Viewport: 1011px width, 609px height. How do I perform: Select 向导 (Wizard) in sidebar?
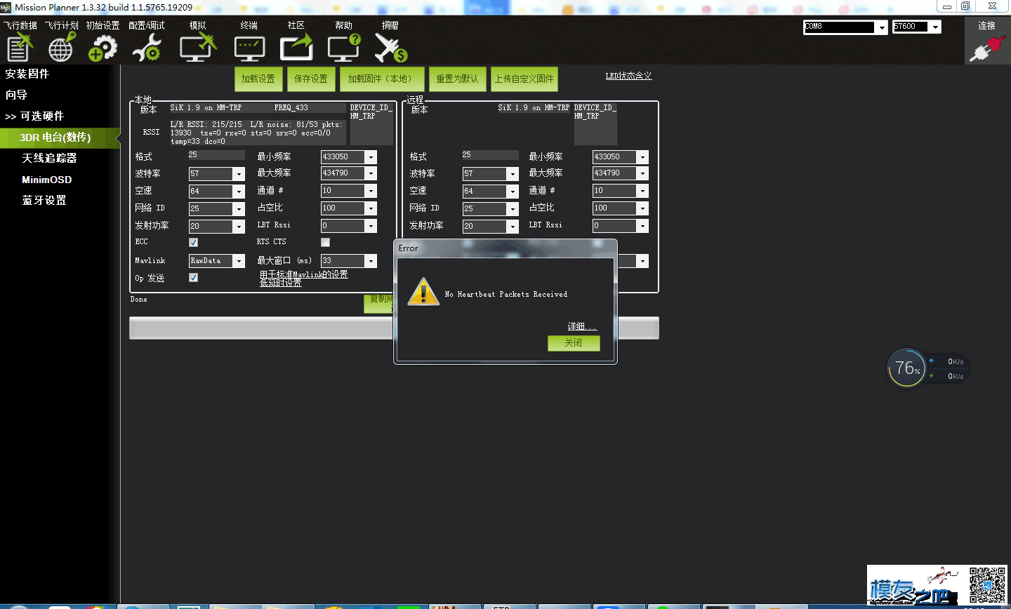click(17, 95)
